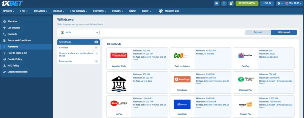Image resolution: width=304 pixels, height=118 pixels.
Task: Open the BINGO menu item
Action: [133, 11]
